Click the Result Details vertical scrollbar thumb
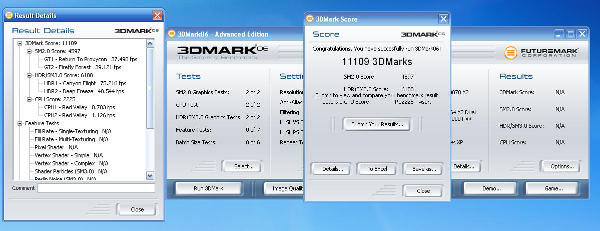 150,88
